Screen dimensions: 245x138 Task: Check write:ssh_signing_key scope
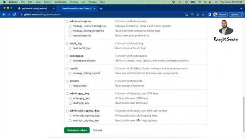(x=70, y=116)
